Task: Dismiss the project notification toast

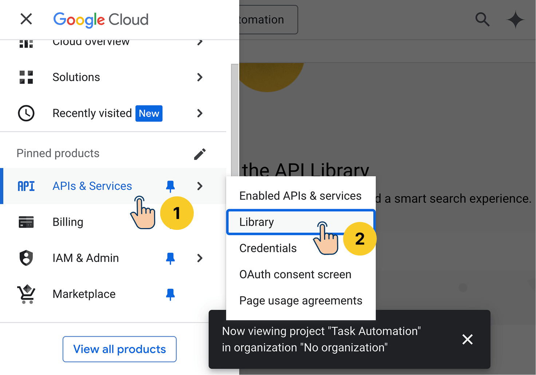Action: [x=468, y=339]
